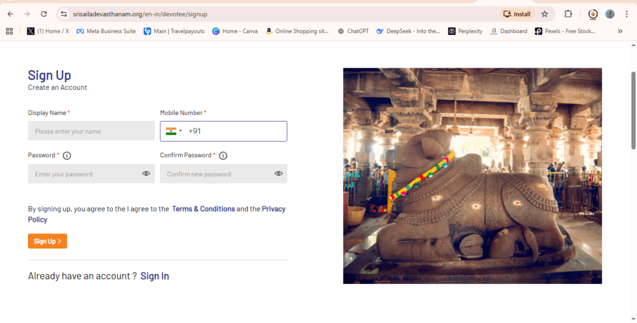Show the Confirm Password field text
The width and height of the screenshot is (637, 323).
pyautogui.click(x=279, y=174)
